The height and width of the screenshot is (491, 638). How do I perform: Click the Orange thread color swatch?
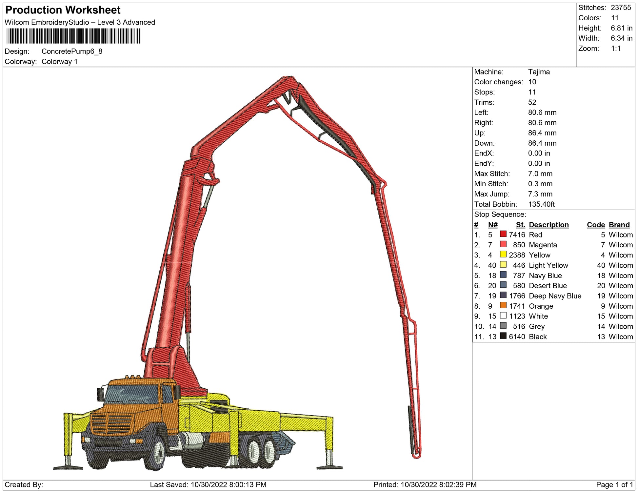(x=503, y=305)
